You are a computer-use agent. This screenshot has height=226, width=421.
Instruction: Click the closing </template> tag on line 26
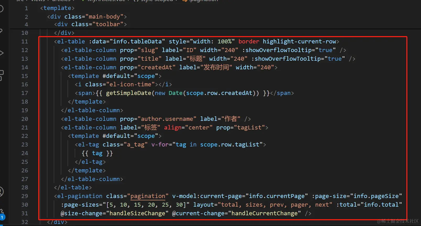click(87, 170)
